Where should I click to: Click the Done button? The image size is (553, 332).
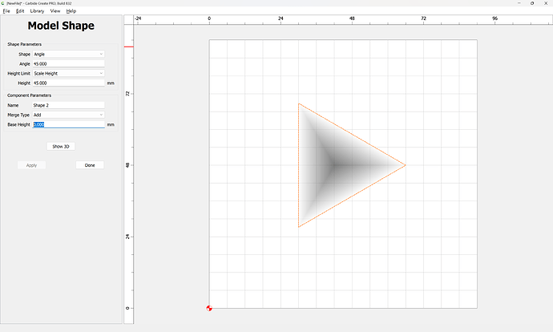tap(90, 165)
